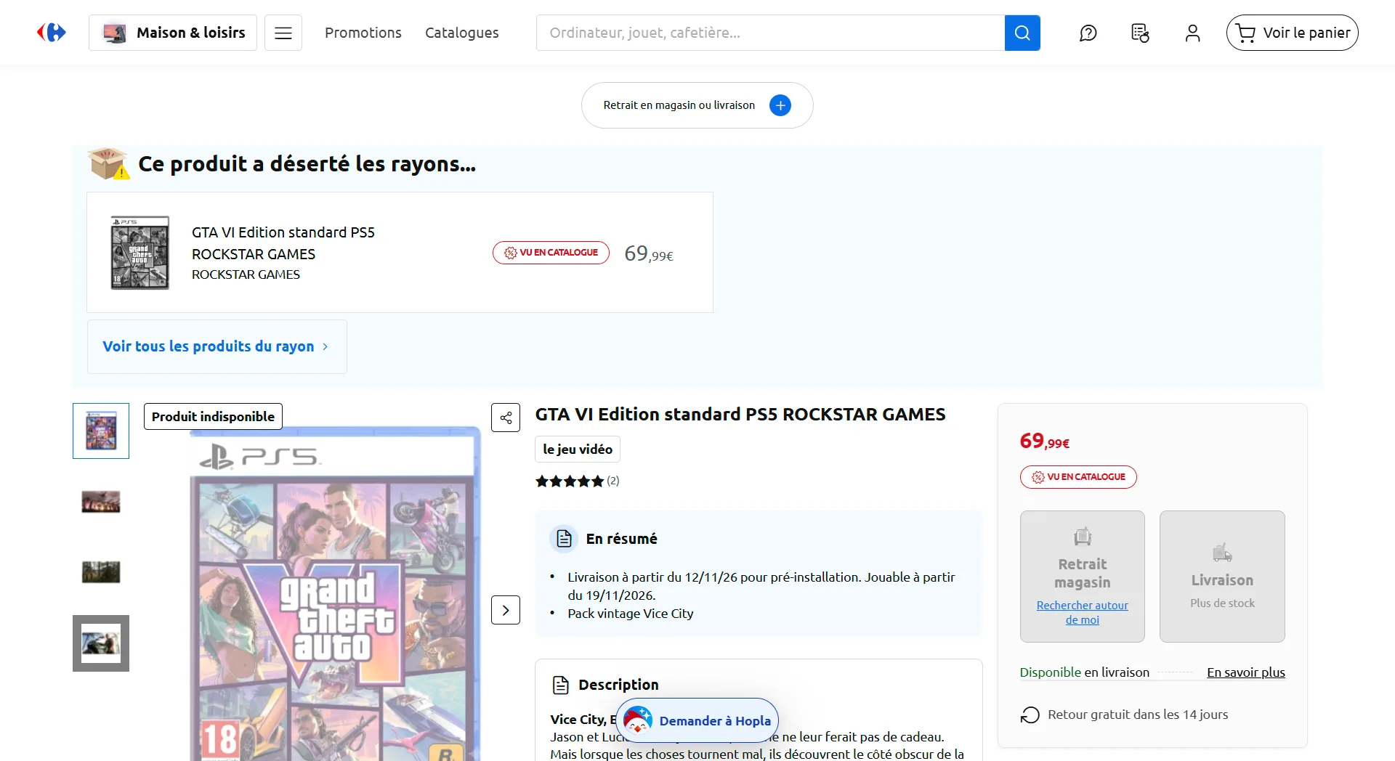Open the user account icon

click(1192, 33)
